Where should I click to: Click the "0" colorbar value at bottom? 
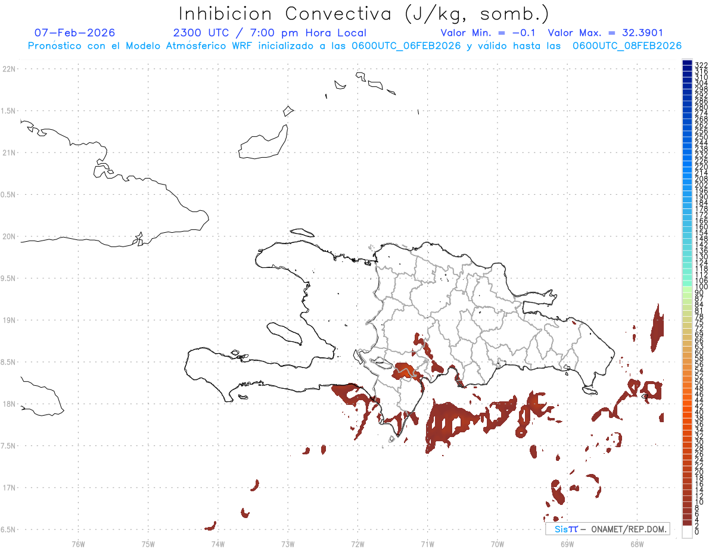(697, 531)
